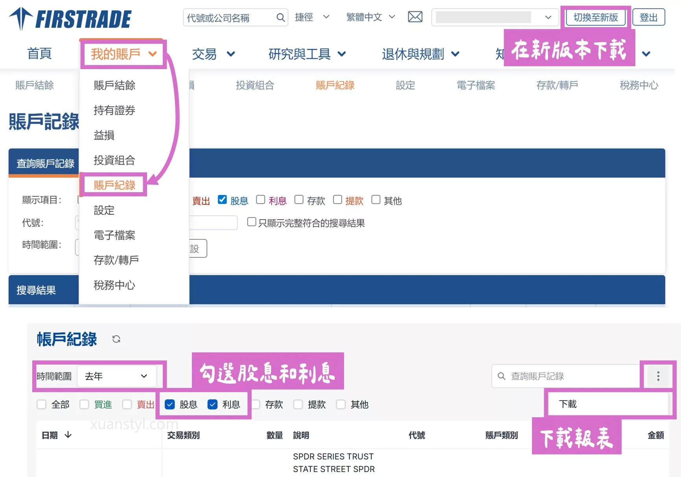Check the 提款 box in upper query panel

337,200
